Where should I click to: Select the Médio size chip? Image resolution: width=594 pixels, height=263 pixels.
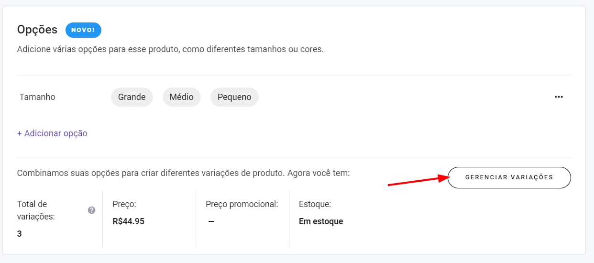[x=181, y=97]
